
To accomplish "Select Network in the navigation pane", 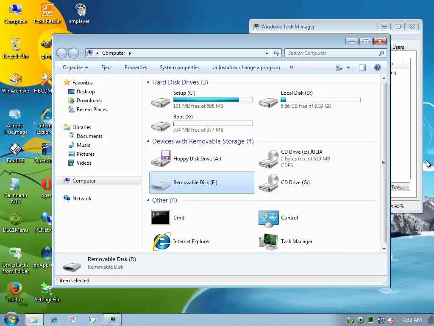I will pyautogui.click(x=82, y=199).
